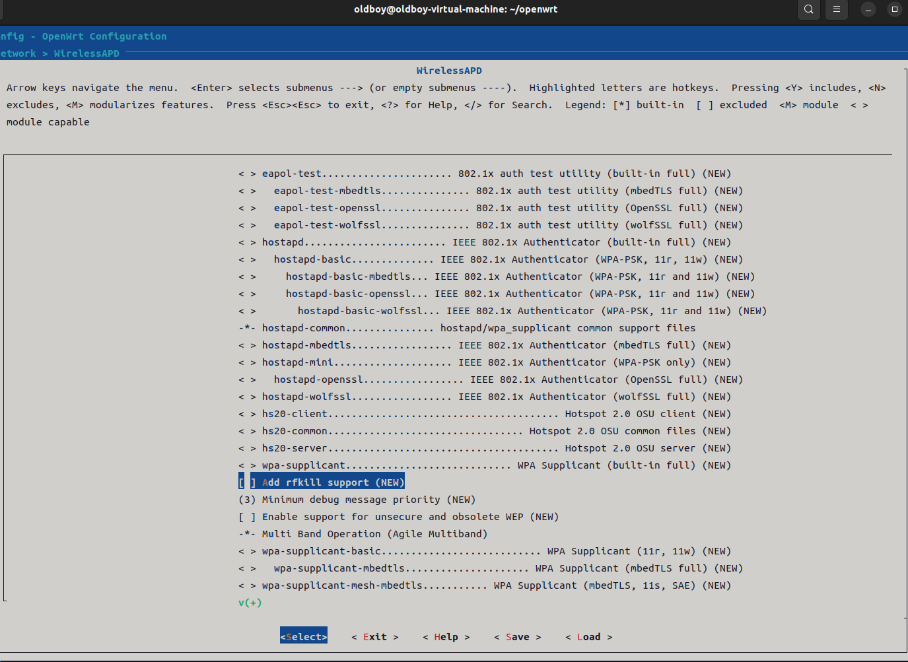Toggle eapol-test-wolfssl package selection

(247, 225)
